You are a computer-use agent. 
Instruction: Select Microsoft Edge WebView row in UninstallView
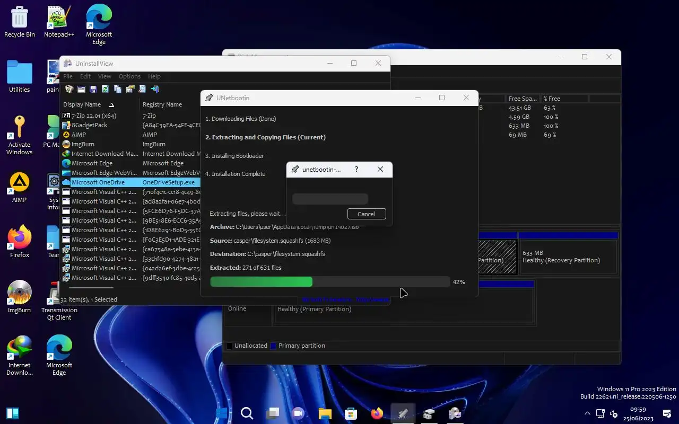tap(130, 173)
